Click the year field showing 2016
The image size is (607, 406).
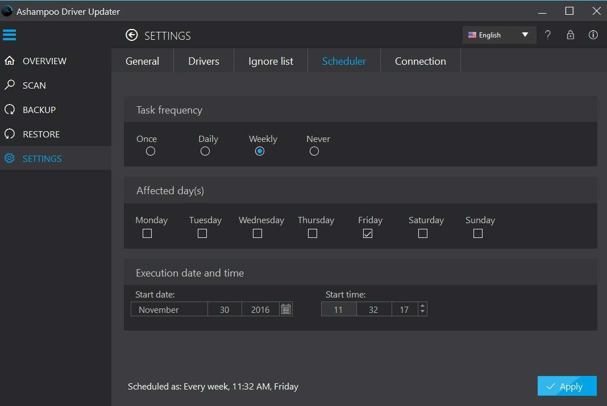[260, 309]
